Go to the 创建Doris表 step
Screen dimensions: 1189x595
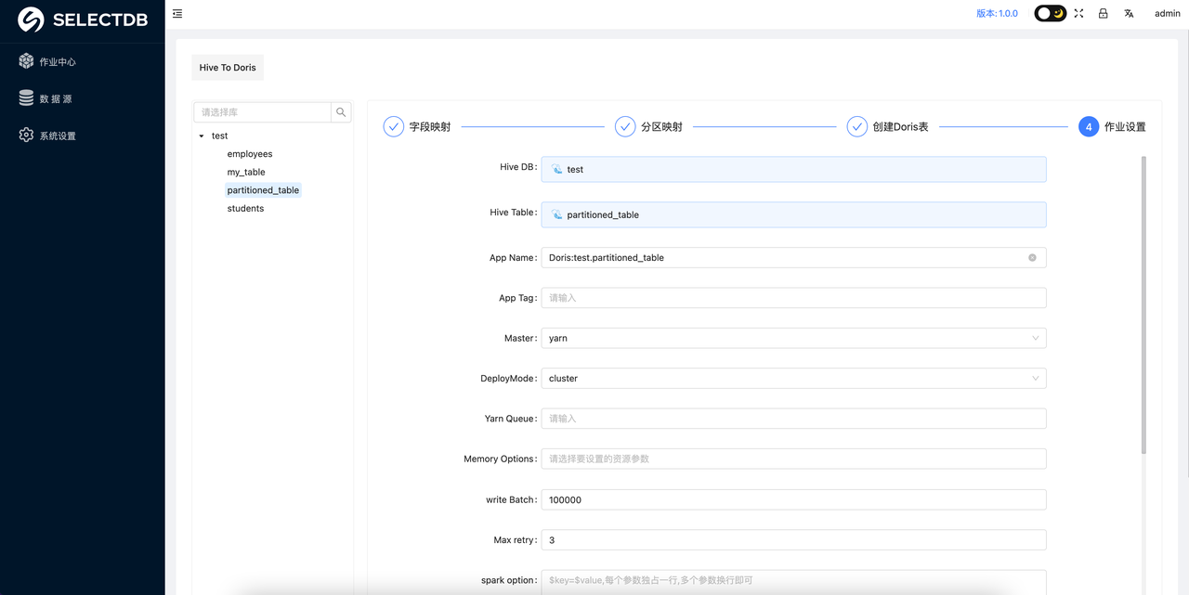point(887,126)
